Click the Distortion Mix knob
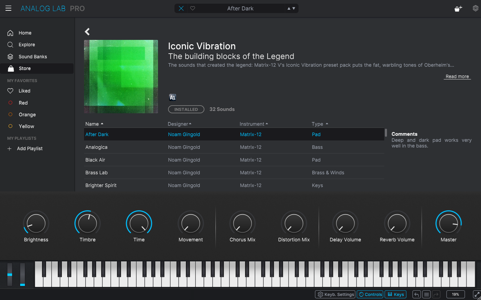Screen dimensions: 481x300 point(294,223)
